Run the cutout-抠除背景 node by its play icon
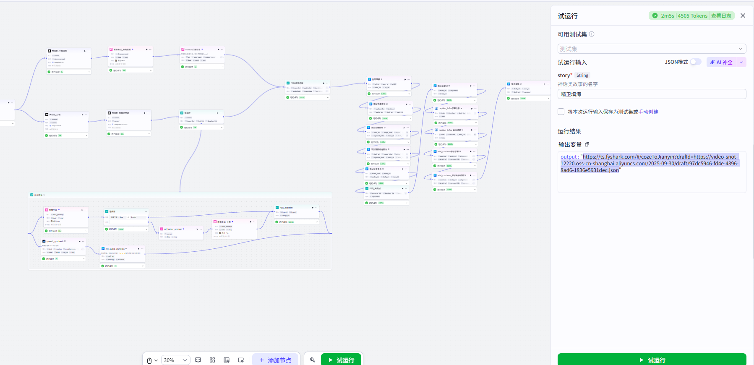This screenshot has width=754, height=365. (218, 50)
